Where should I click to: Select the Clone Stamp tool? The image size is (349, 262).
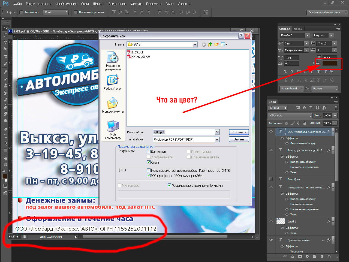(5, 85)
